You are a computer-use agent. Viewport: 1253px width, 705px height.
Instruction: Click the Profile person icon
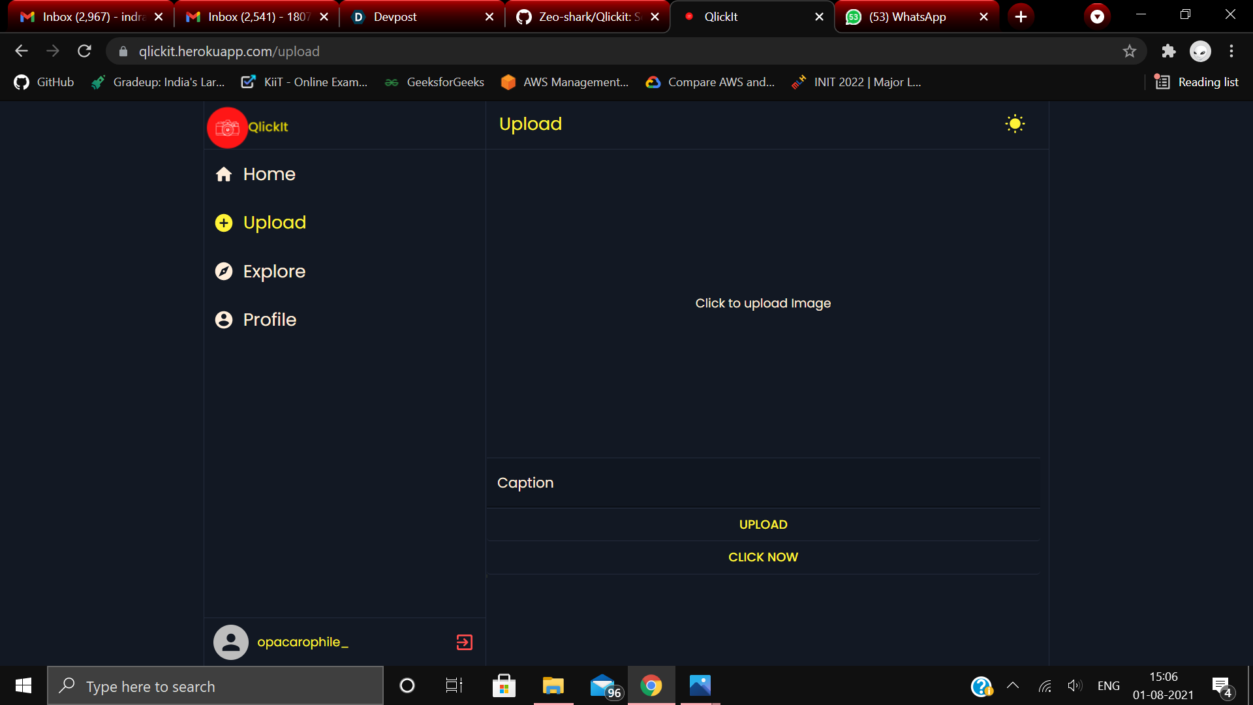point(224,320)
